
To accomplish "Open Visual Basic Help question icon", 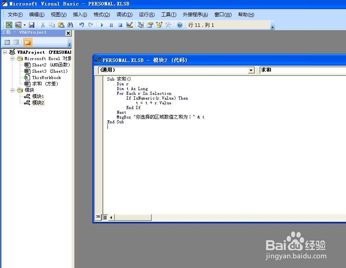I will pyautogui.click(x=180, y=25).
